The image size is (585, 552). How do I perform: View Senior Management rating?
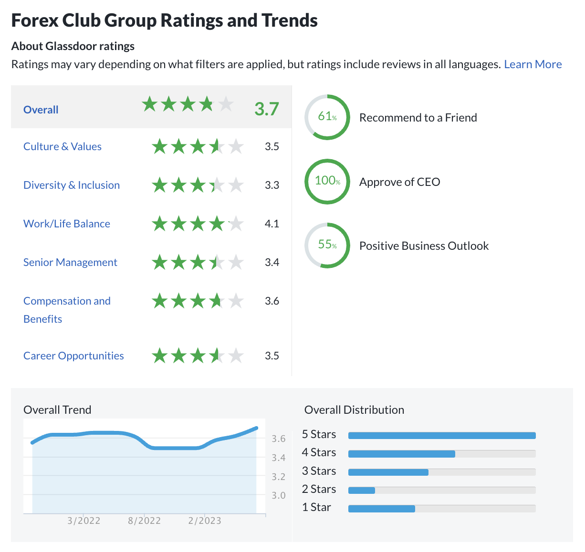click(70, 262)
